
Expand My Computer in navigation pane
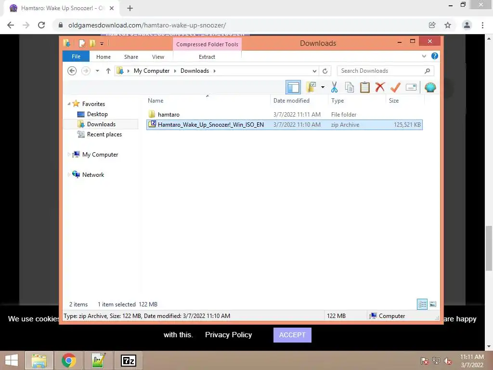pyautogui.click(x=69, y=154)
